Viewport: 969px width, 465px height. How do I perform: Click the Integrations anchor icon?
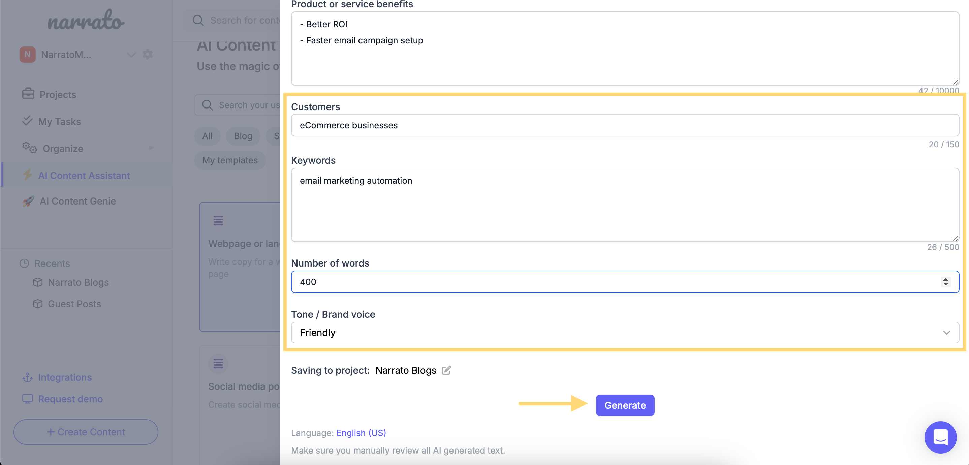pyautogui.click(x=28, y=377)
